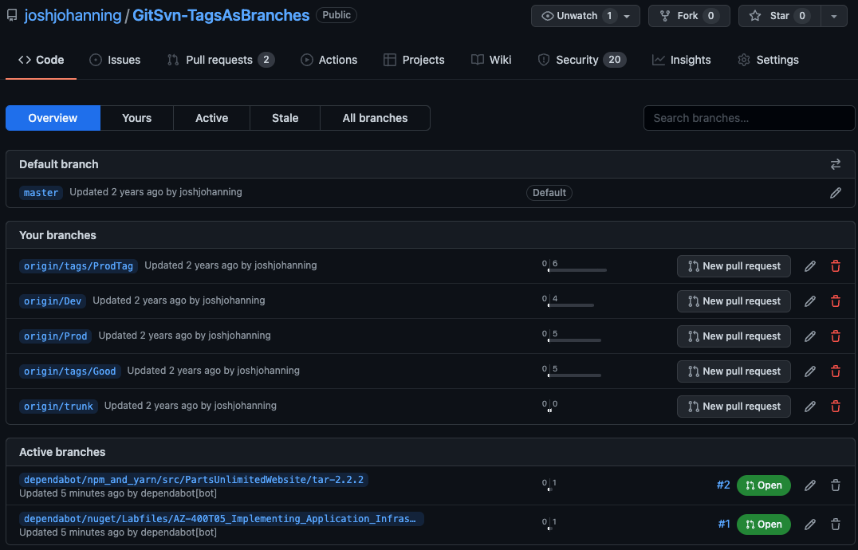Click the pencil icon for master branch

pos(835,193)
